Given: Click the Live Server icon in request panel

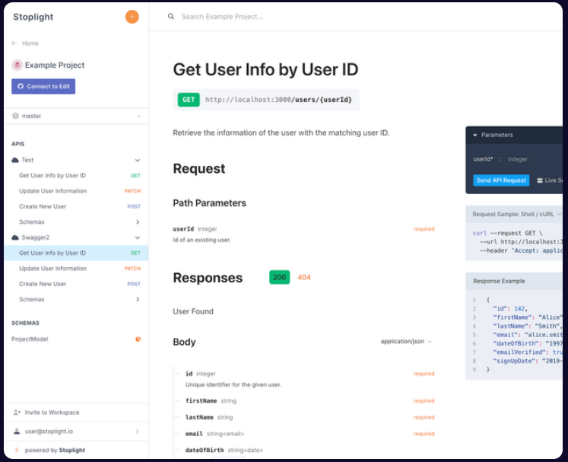Looking at the screenshot, I should pyautogui.click(x=540, y=180).
